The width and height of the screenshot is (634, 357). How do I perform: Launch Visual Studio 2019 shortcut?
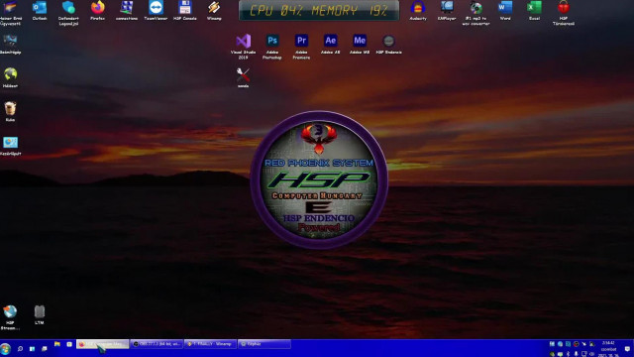click(243, 47)
